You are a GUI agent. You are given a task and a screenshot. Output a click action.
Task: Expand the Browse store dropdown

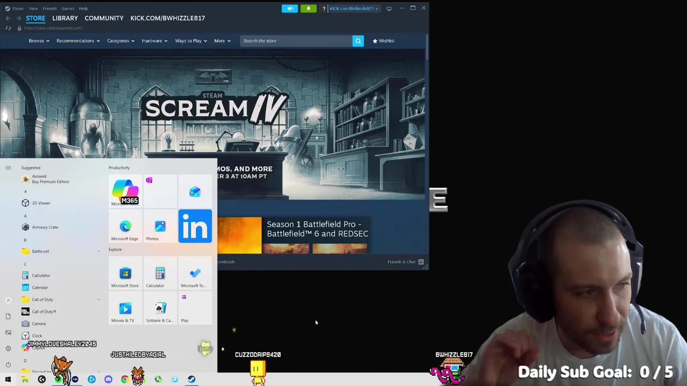(x=39, y=41)
